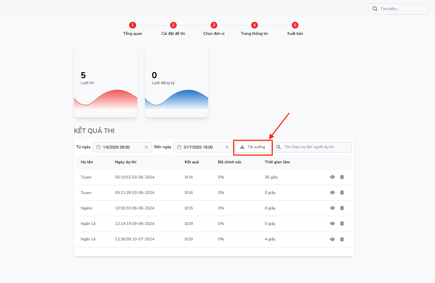Click the red Lượt thi chart card

105,83
